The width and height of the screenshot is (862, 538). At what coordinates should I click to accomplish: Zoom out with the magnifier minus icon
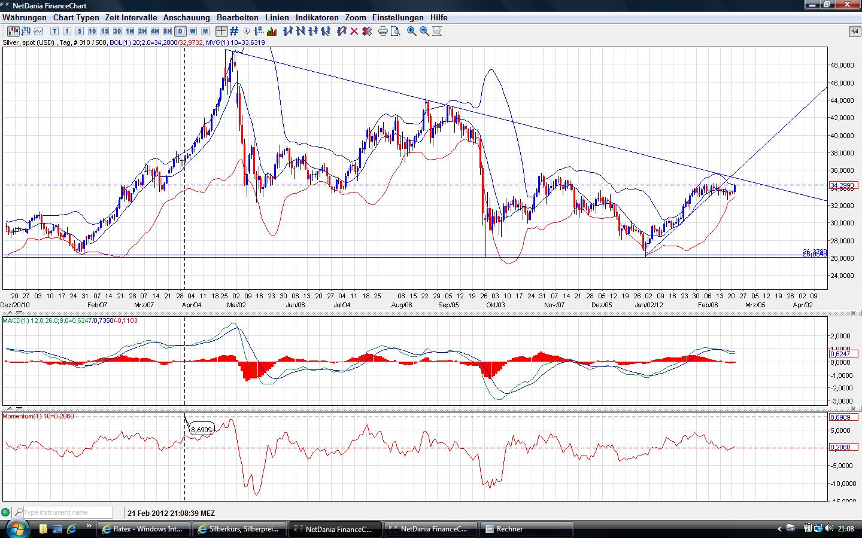point(424,31)
